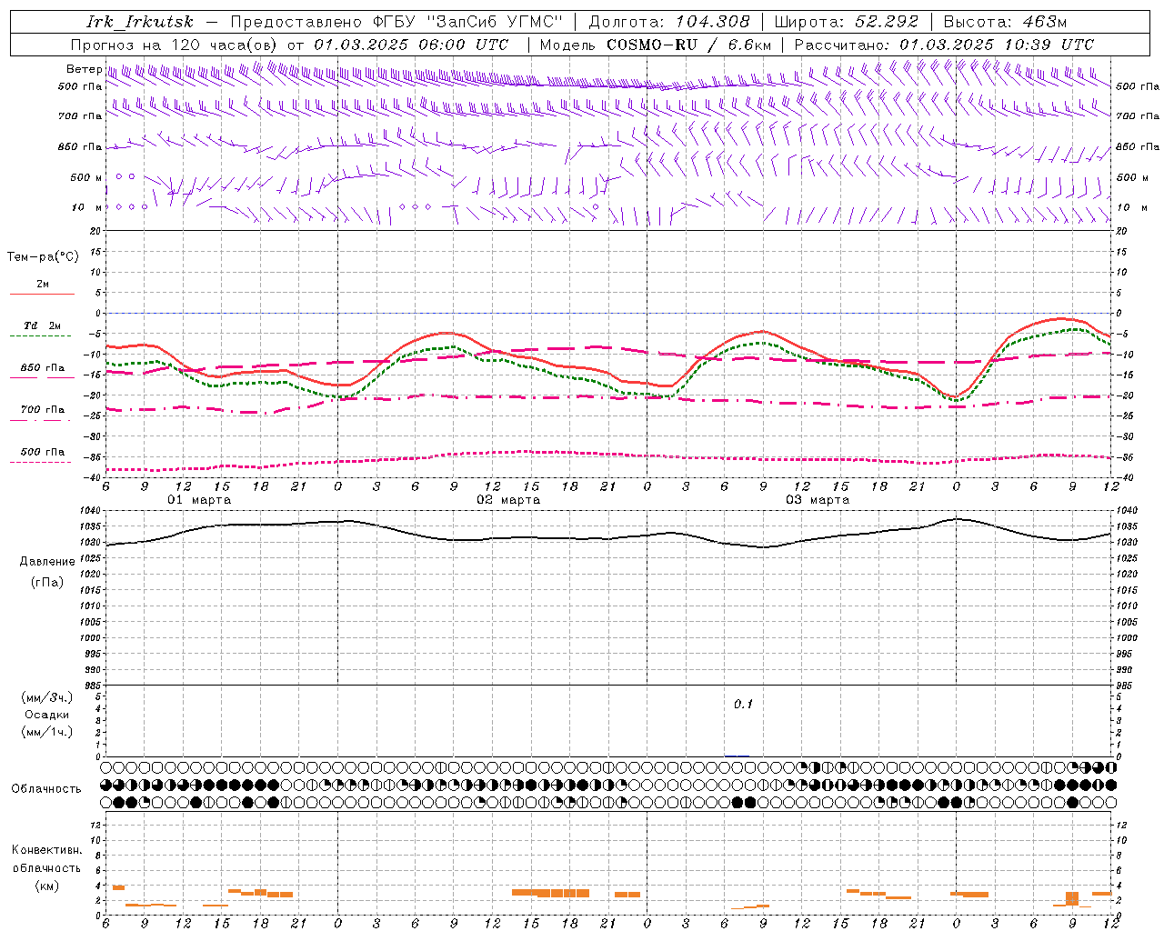Select the '(км)' unit under convective cloudiness
The height and width of the screenshot is (931, 1164).
[46, 886]
